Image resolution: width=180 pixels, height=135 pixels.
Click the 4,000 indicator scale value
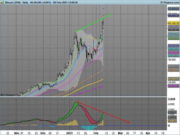[x=171, y=104]
